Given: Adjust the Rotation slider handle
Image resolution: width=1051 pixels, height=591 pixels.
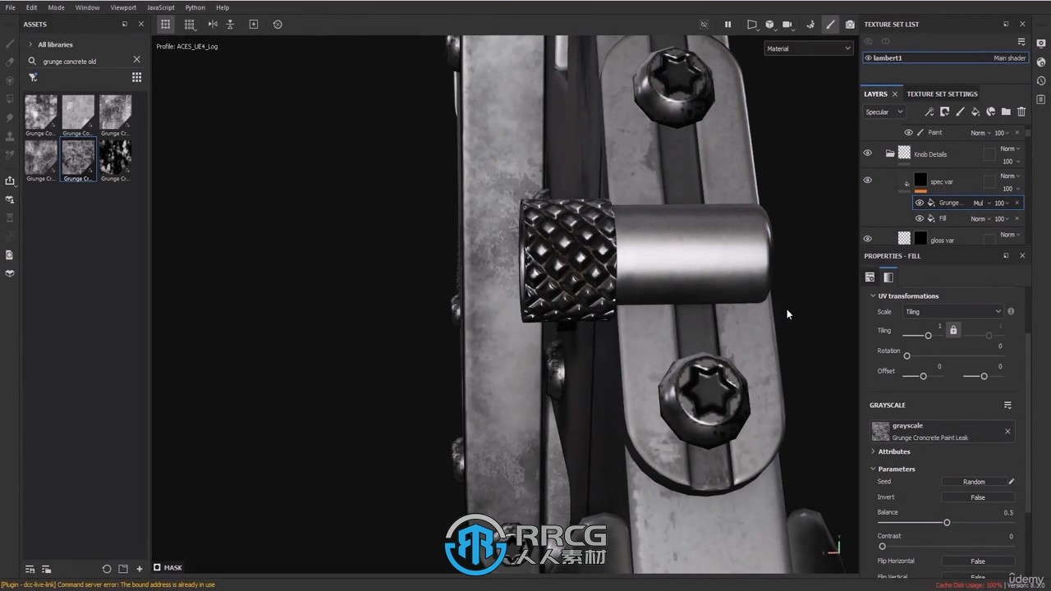Looking at the screenshot, I should [906, 356].
